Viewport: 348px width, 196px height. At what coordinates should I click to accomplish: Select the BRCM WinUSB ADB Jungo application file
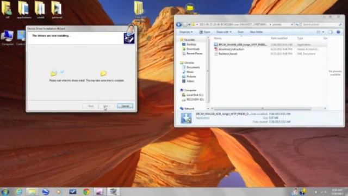270,45
